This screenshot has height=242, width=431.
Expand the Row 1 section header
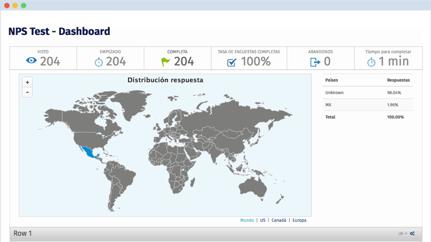[x=23, y=233]
